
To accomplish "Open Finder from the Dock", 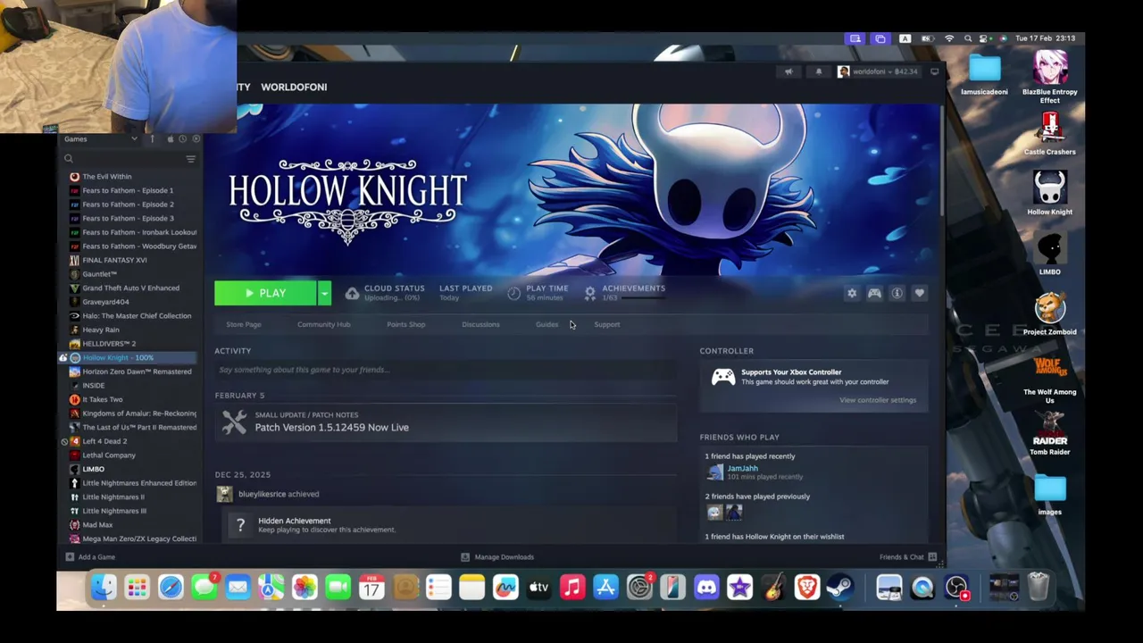I will 104,587.
